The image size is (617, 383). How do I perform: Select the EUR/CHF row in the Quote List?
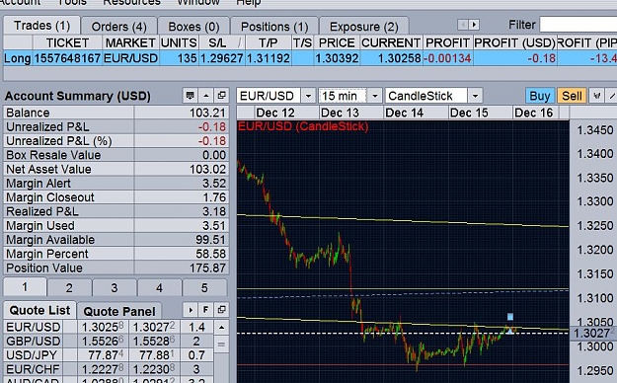tap(109, 369)
